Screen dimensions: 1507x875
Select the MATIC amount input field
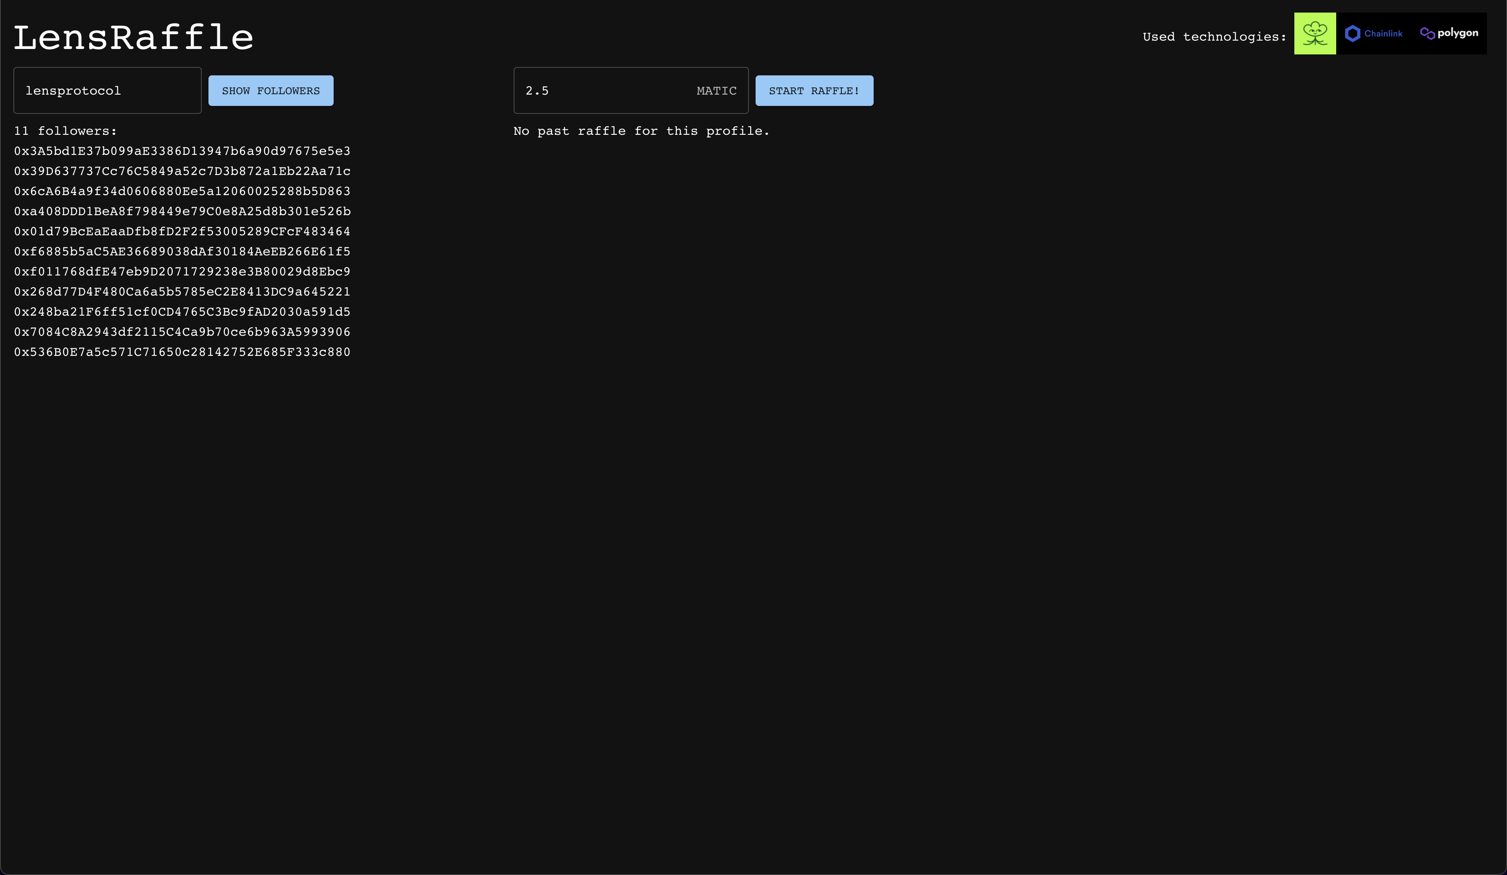point(630,90)
